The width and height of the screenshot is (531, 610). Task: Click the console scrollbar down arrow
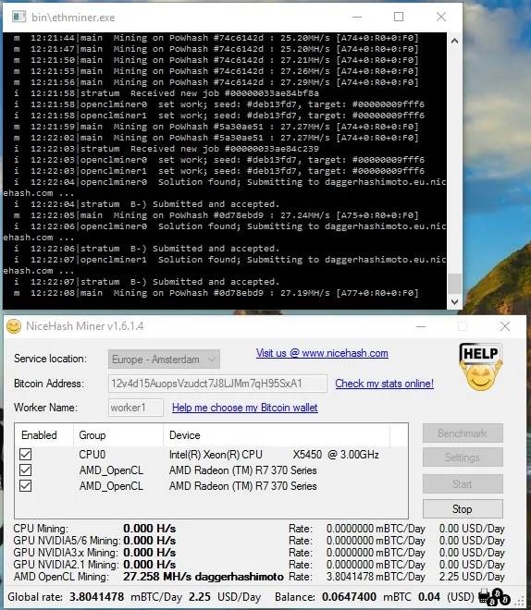click(455, 302)
